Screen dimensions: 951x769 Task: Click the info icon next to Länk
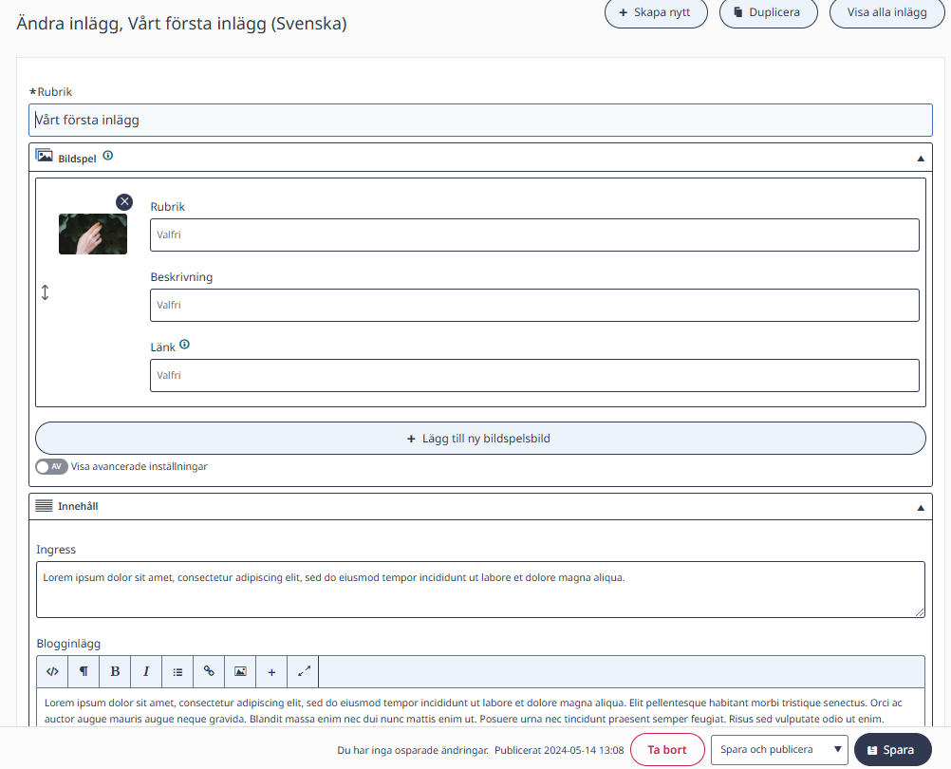click(185, 345)
